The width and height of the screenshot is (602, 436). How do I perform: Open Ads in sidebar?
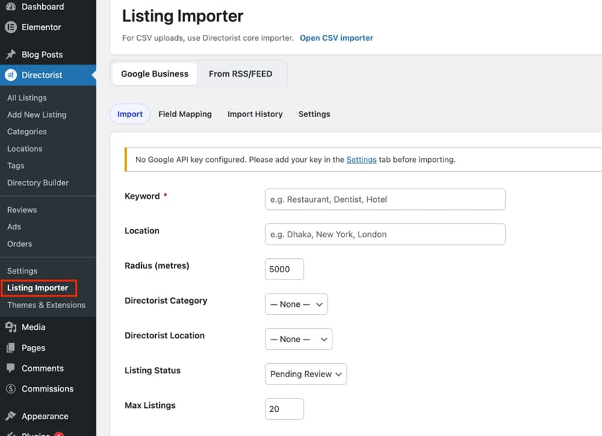(x=14, y=227)
